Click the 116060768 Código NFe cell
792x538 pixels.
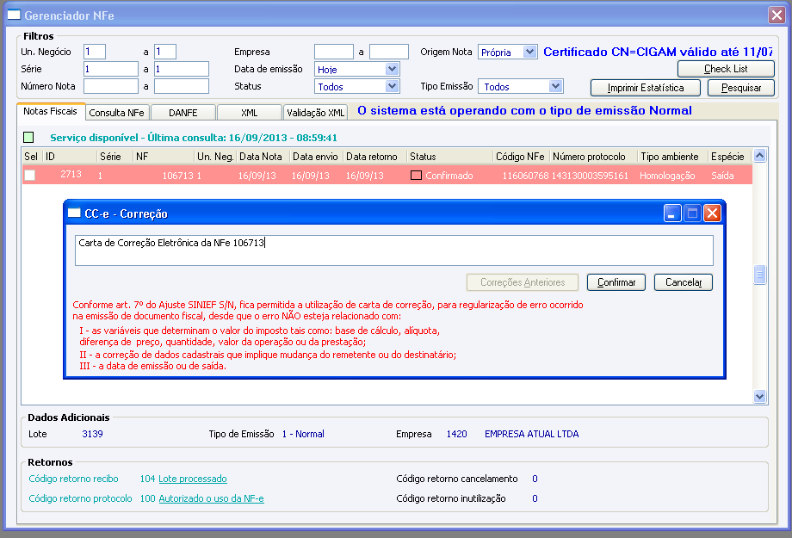point(525,176)
